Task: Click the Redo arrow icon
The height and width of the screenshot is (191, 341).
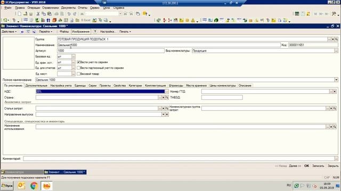Action: [x=75, y=14]
